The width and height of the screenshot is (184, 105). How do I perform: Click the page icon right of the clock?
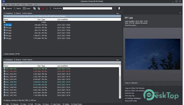(119, 8)
